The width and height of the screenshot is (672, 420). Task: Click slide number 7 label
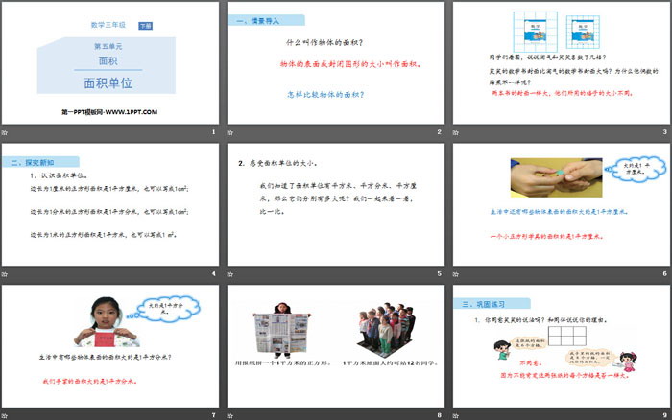pos(213,415)
